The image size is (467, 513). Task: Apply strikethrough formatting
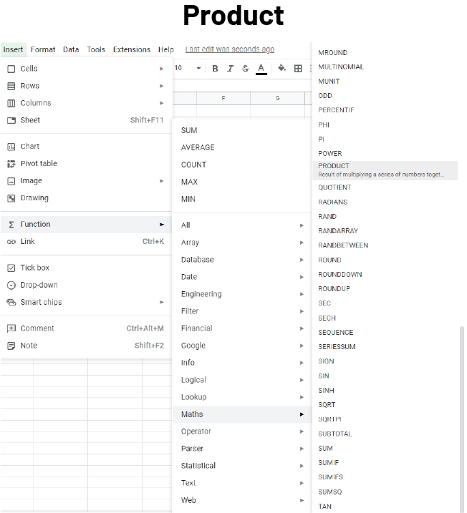[x=246, y=69]
